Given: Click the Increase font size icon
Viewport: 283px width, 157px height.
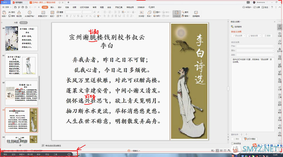Looking at the screenshot, I should tap(95, 12).
